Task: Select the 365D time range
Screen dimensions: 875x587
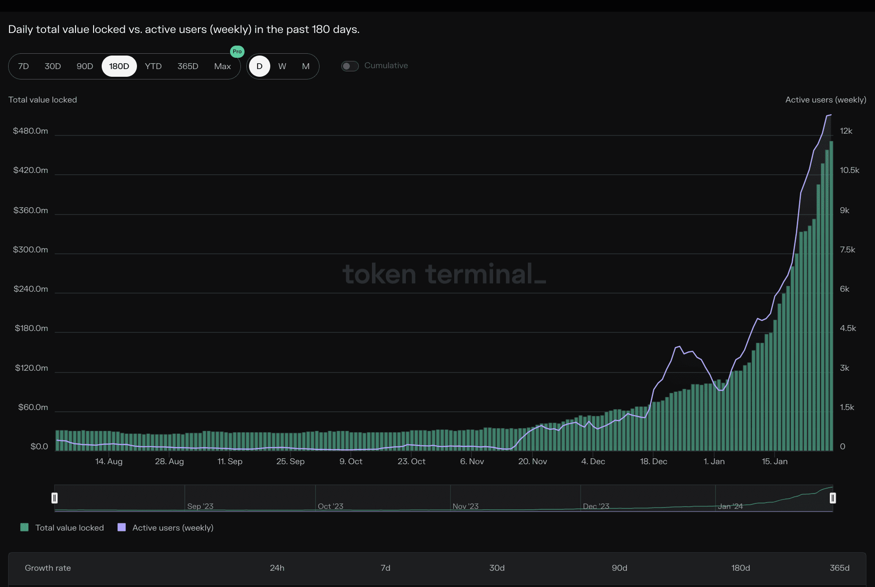Action: click(x=188, y=66)
